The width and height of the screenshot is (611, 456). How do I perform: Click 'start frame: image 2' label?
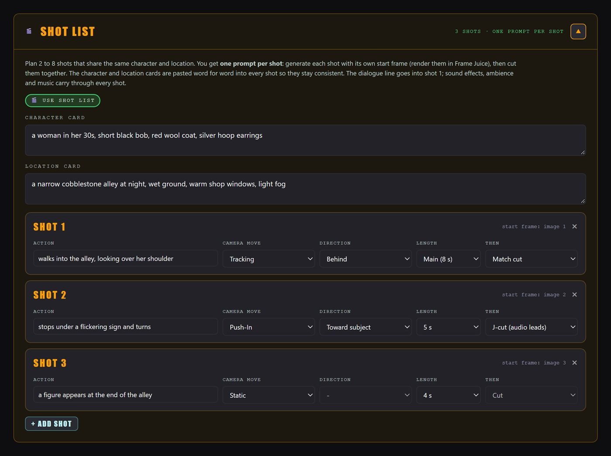click(534, 295)
